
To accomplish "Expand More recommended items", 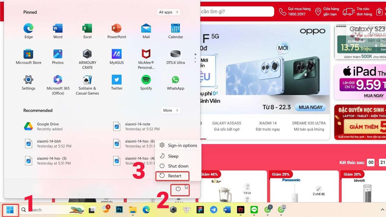I will click(x=170, y=110).
